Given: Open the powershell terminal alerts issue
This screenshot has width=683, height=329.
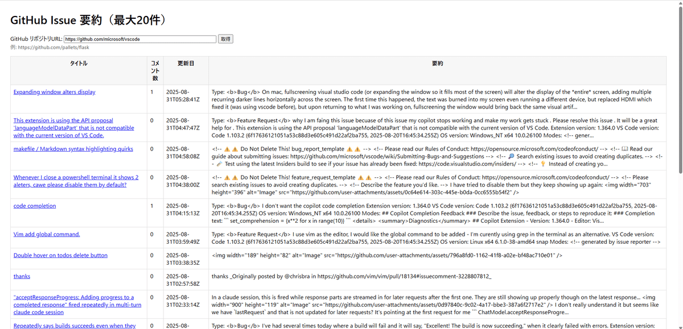Looking at the screenshot, I should [x=75, y=180].
